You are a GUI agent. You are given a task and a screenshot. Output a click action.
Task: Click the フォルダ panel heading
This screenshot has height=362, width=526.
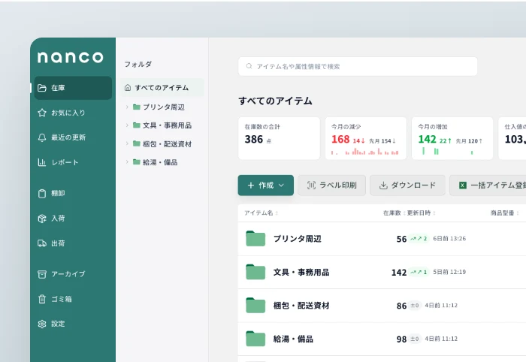[138, 64]
